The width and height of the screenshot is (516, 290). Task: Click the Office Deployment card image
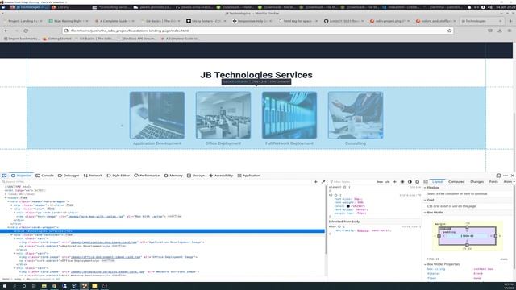pyautogui.click(x=223, y=115)
